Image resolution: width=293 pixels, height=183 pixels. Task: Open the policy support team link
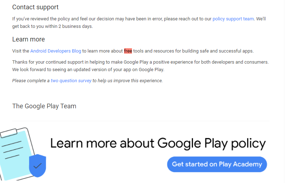click(x=233, y=19)
